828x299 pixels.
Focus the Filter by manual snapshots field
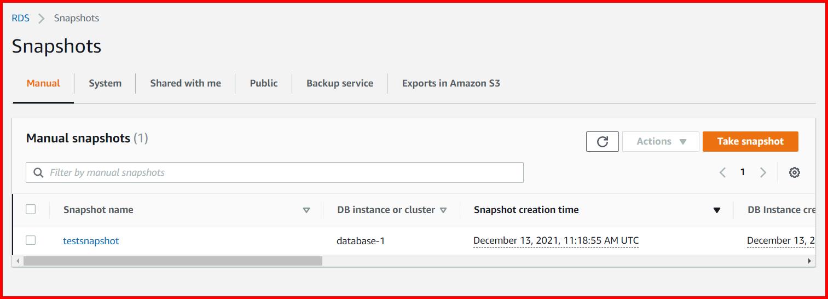285,173
